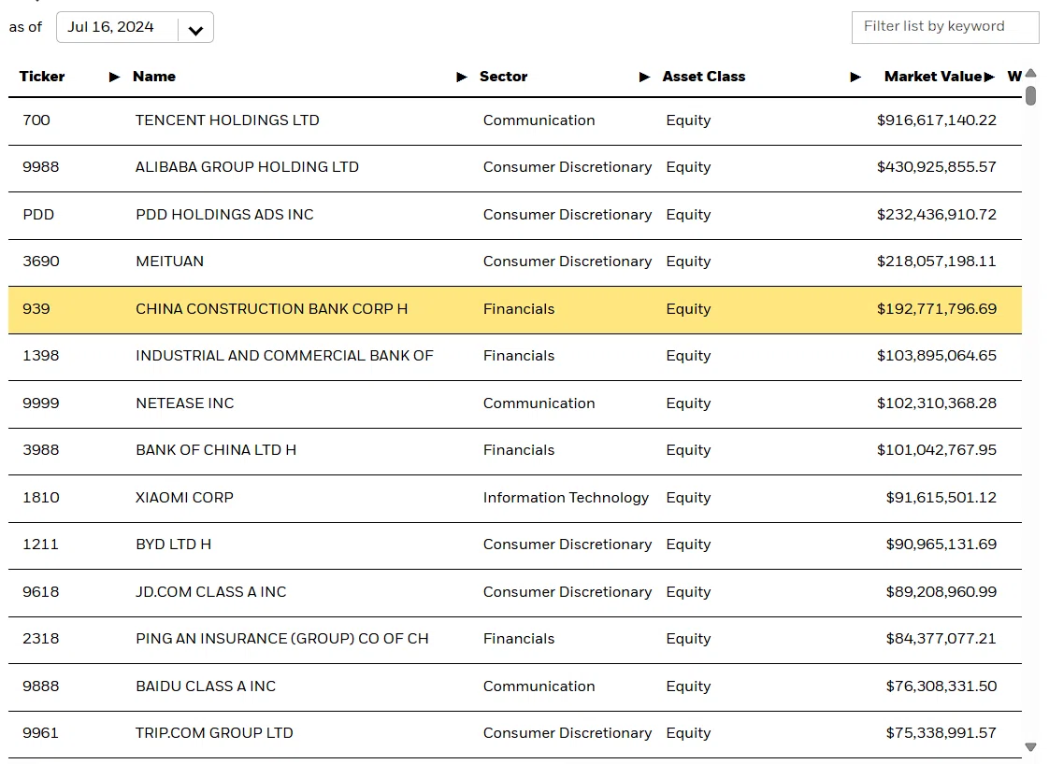This screenshot has height=764, width=1049.
Task: Click the vertical scrollbar thumb
Action: pos(1031,95)
